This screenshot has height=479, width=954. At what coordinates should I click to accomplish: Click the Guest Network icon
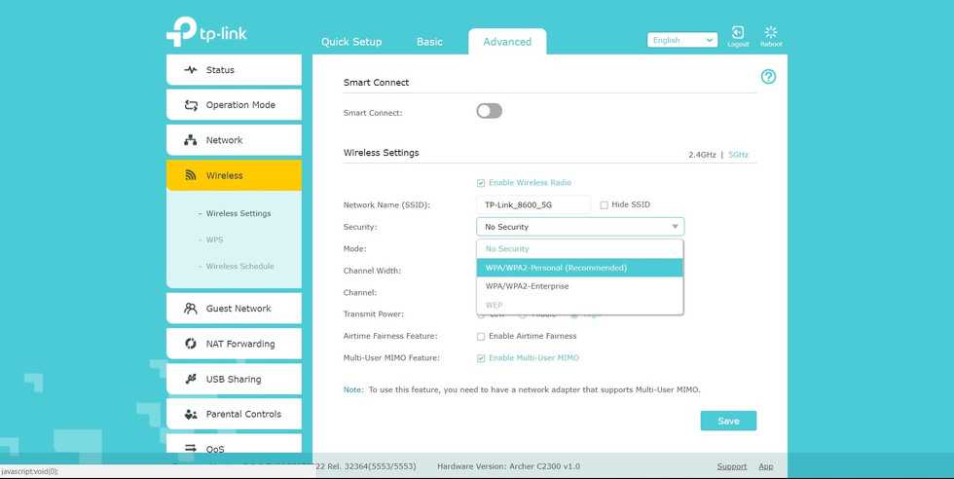191,309
